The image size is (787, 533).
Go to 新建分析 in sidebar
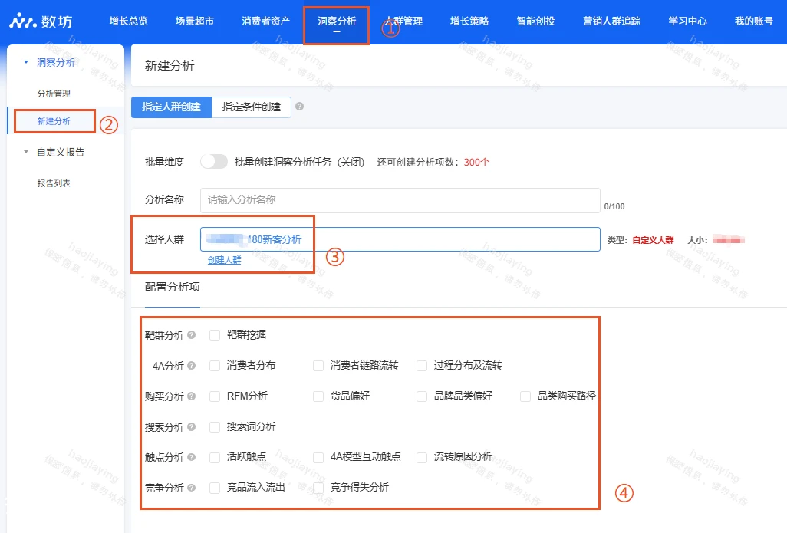[54, 121]
